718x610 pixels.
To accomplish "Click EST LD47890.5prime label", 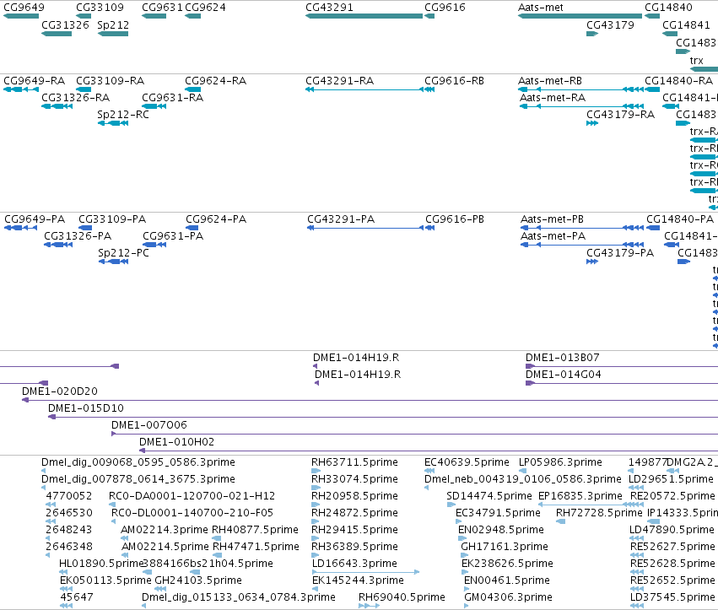I will click(672, 530).
